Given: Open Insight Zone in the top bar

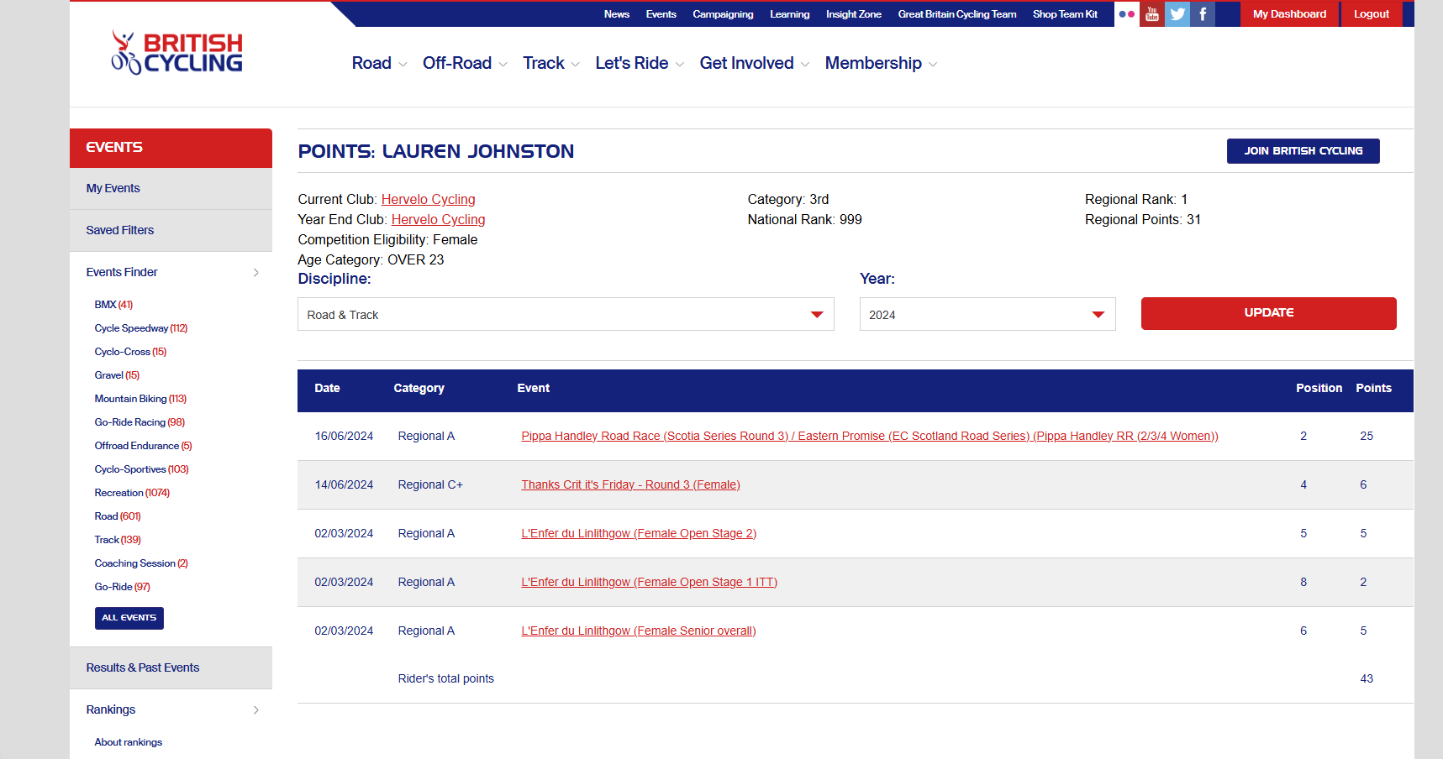Looking at the screenshot, I should point(853,14).
